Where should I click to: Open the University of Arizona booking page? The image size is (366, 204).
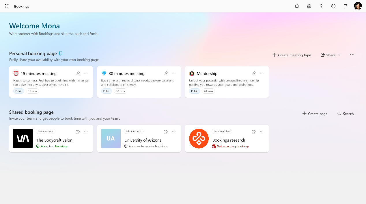(143, 140)
